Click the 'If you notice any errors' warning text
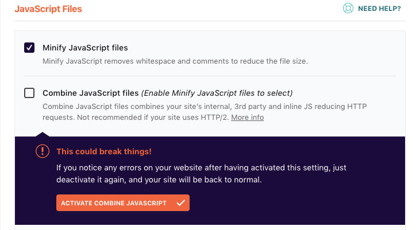Viewport: 416px width, 230px height. tap(201, 174)
